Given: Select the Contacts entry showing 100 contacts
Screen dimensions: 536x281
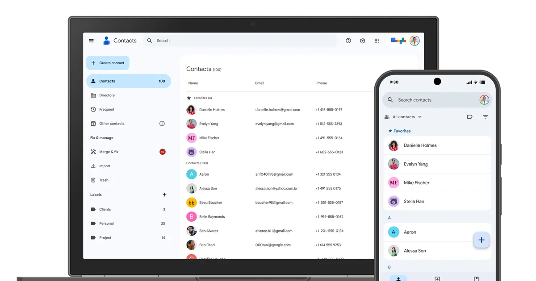Looking at the screenshot, I should click(x=129, y=81).
